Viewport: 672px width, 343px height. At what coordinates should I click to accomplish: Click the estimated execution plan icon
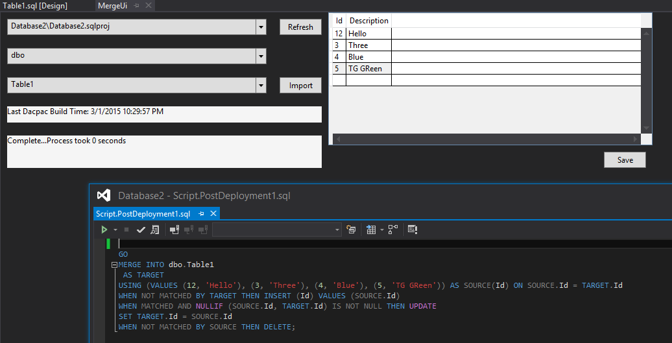(154, 230)
